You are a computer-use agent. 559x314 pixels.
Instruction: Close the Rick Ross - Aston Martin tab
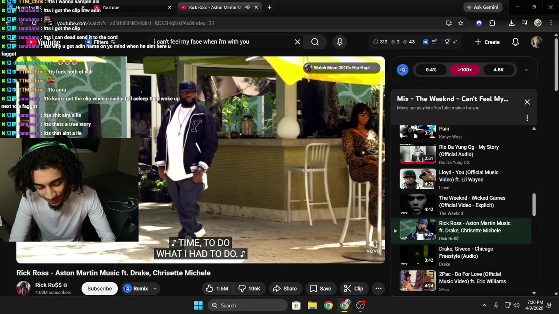click(x=256, y=7)
